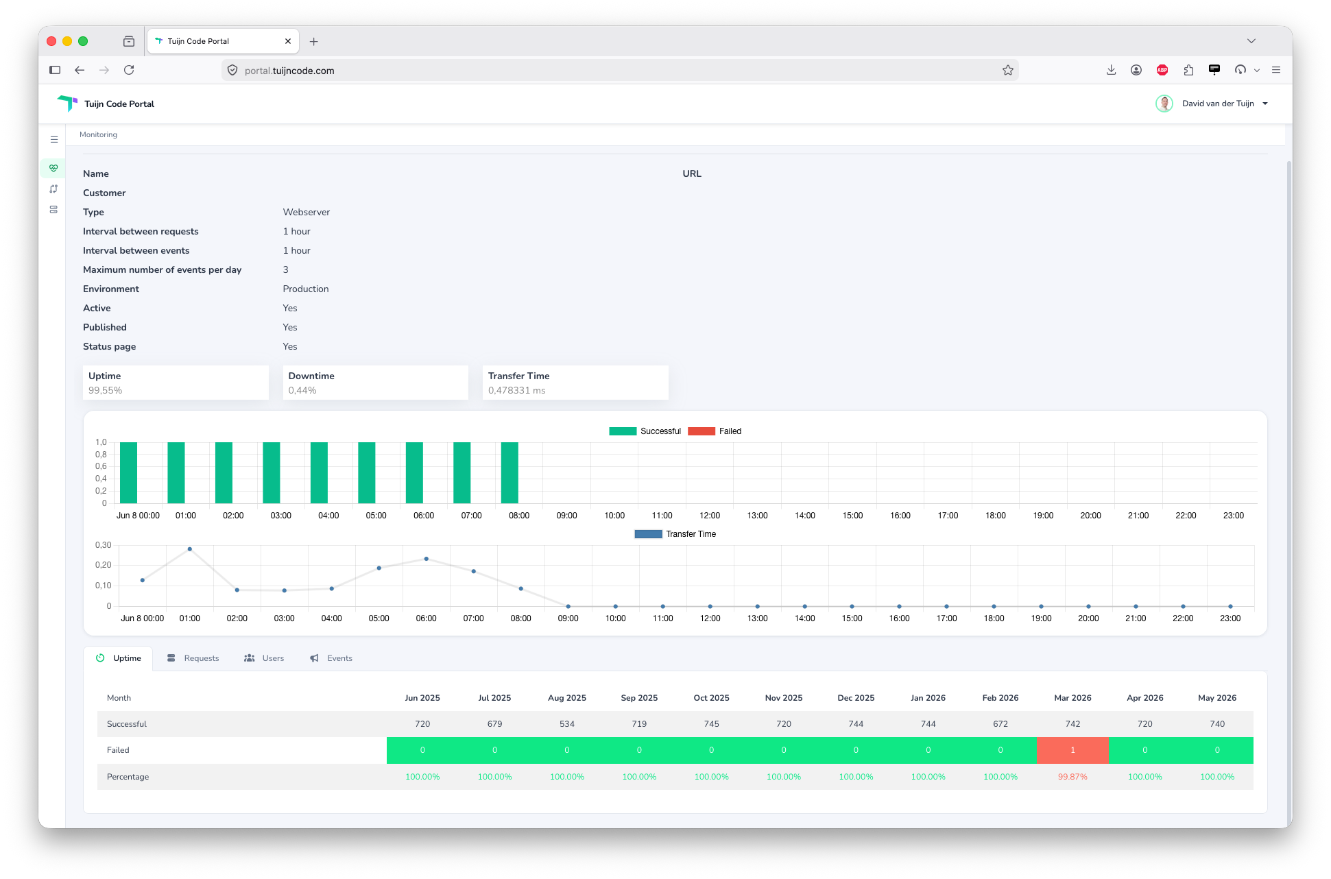
Task: Open the Monitoring heartbeat sidebar icon
Action: tap(53, 168)
